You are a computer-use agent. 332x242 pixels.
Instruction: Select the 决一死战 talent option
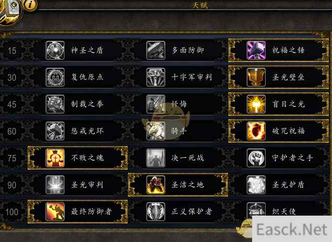(x=178, y=158)
